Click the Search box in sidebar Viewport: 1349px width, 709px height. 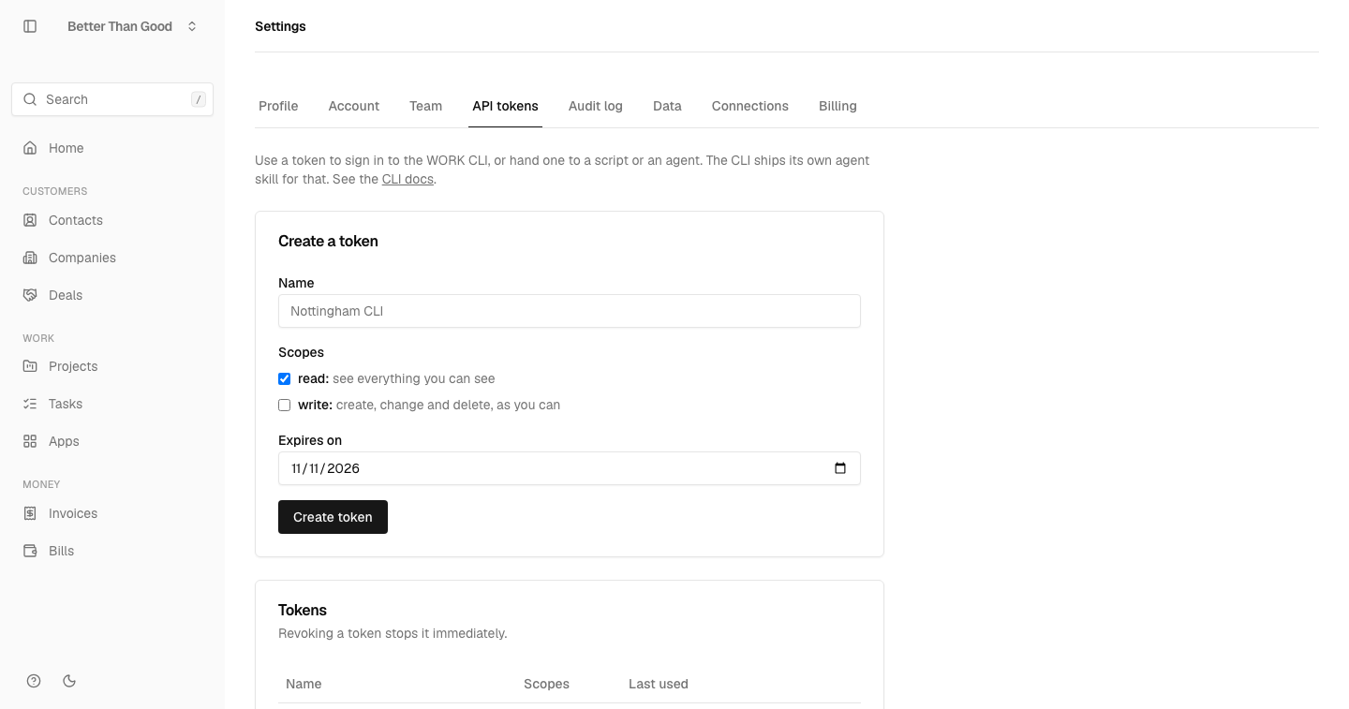click(x=112, y=99)
